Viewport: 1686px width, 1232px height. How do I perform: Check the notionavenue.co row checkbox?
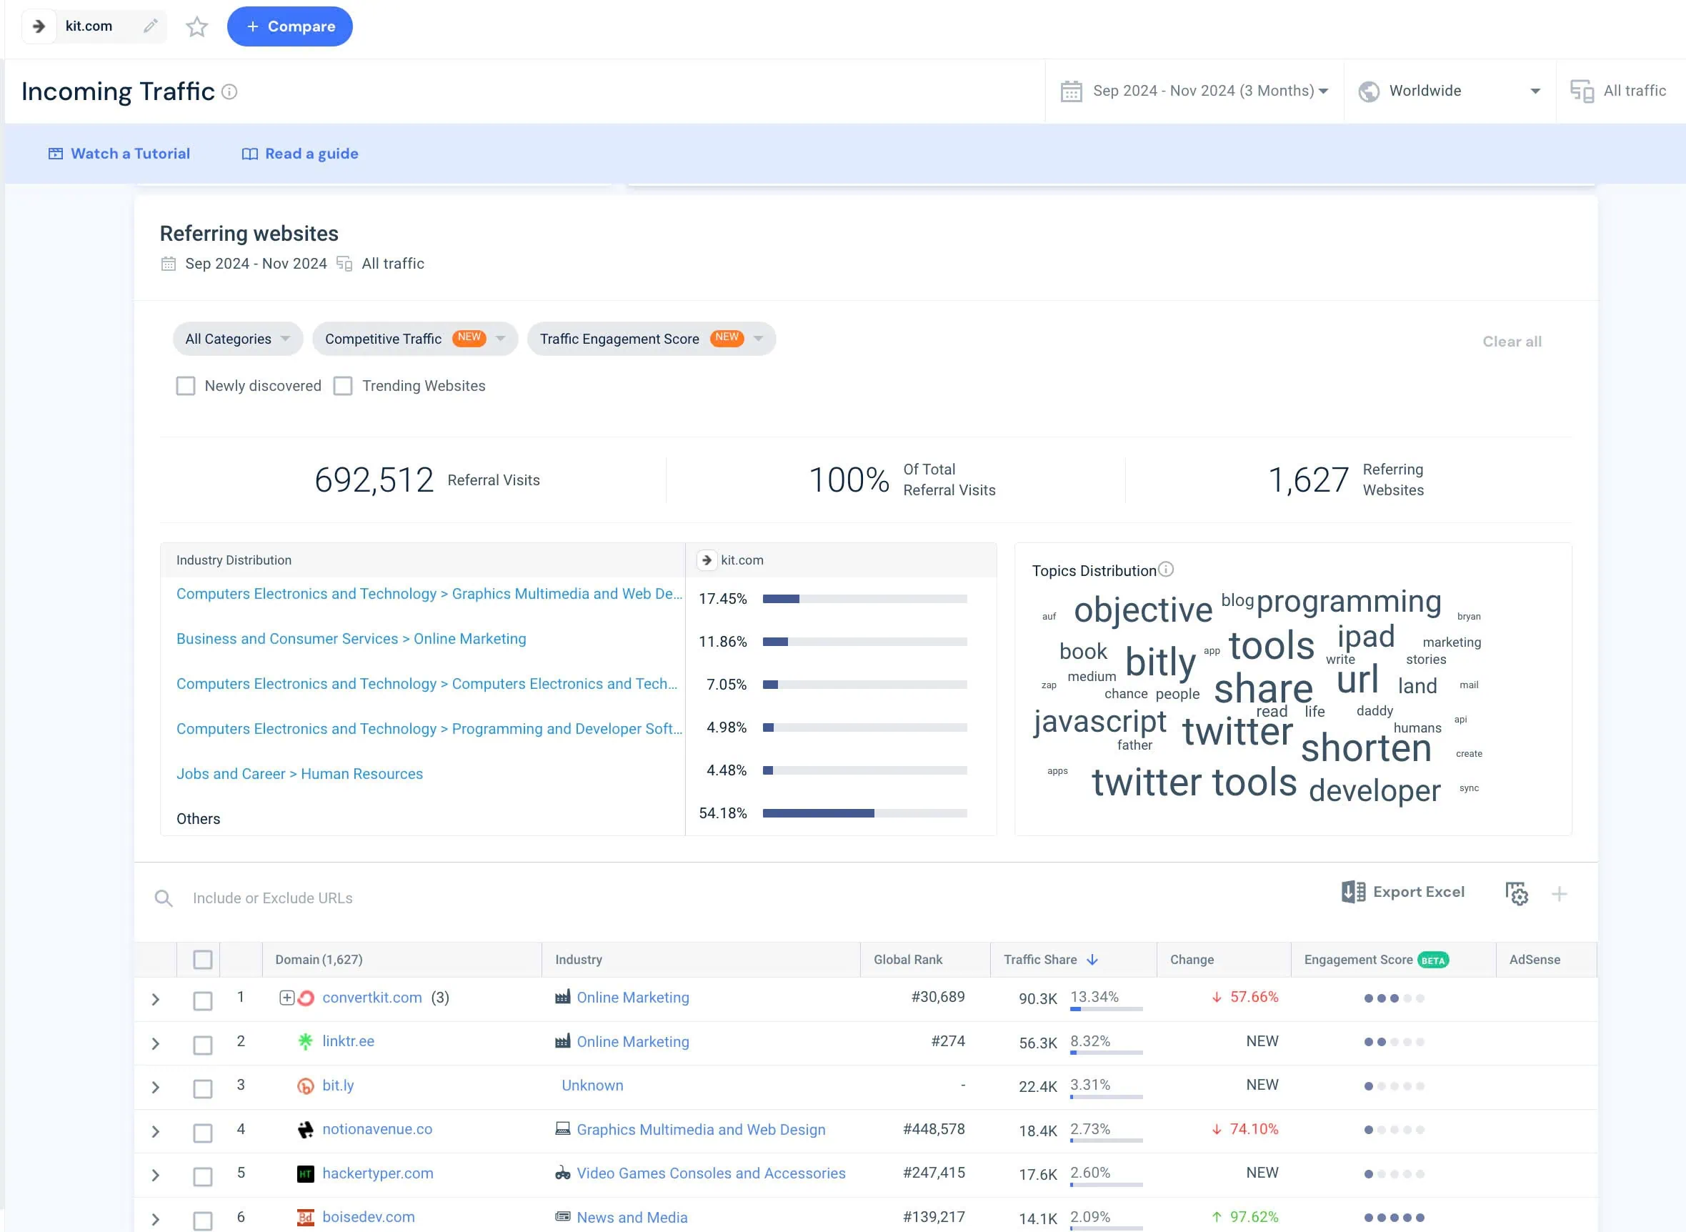coord(203,1133)
